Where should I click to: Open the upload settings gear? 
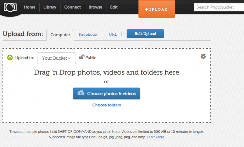[x=203, y=57]
